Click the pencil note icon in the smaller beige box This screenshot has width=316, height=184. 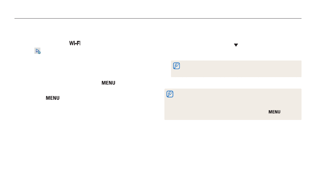coord(176,66)
